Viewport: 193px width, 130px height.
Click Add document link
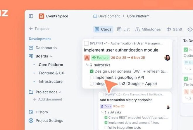[x=50, y=99]
